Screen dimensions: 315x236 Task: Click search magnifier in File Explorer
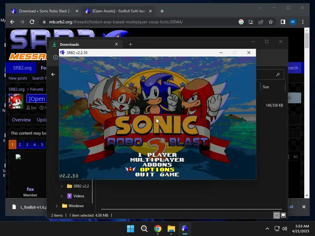tap(278, 74)
